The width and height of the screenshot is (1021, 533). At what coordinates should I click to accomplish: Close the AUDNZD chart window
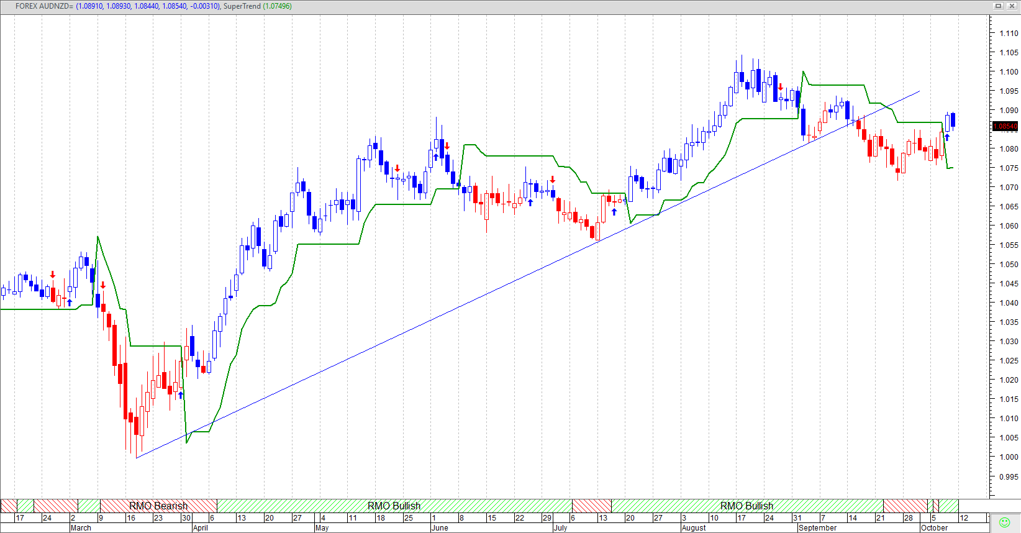pos(1010,6)
